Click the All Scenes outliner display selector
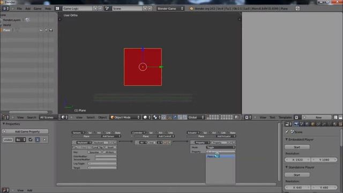 [48, 117]
